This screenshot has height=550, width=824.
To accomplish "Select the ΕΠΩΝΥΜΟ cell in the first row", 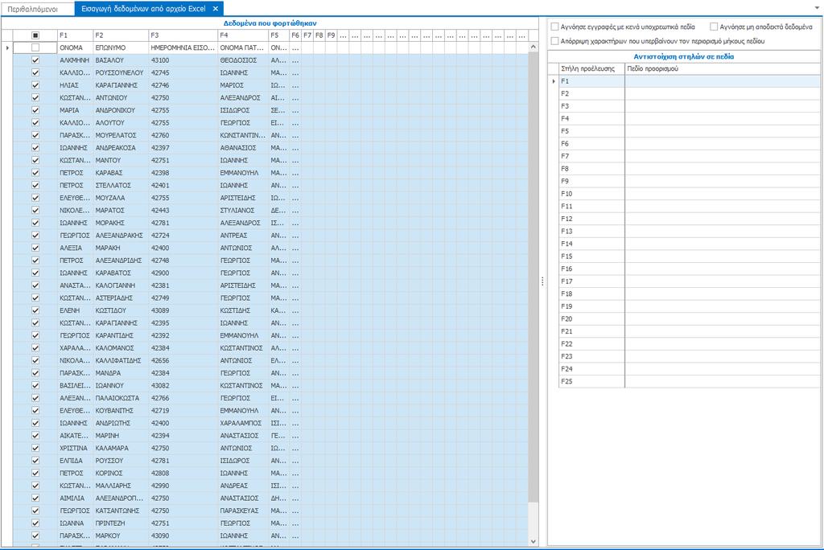I will [x=121, y=47].
